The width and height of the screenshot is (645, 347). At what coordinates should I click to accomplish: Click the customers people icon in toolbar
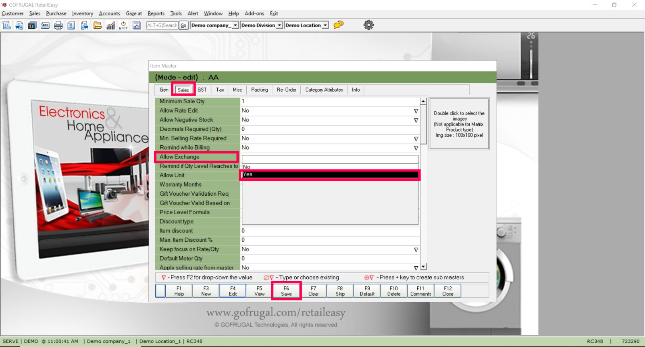(x=32, y=25)
